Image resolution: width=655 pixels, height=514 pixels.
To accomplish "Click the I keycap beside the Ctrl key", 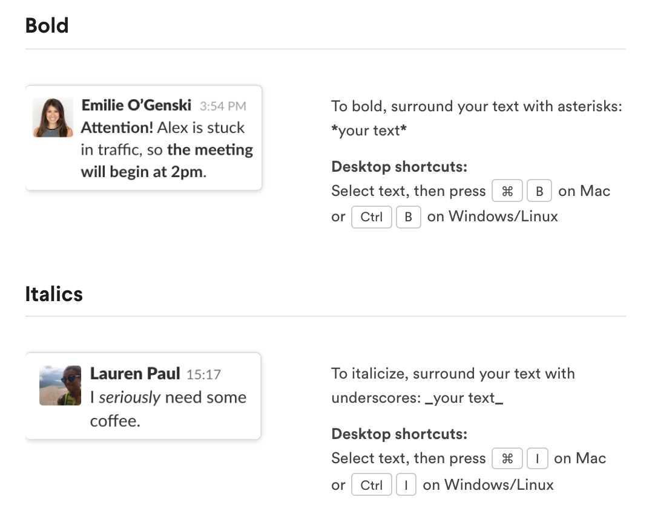I will tap(406, 484).
